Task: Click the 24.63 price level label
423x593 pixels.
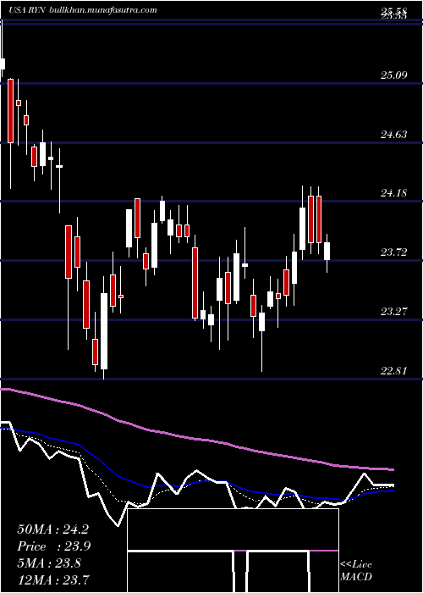Action: pos(394,134)
